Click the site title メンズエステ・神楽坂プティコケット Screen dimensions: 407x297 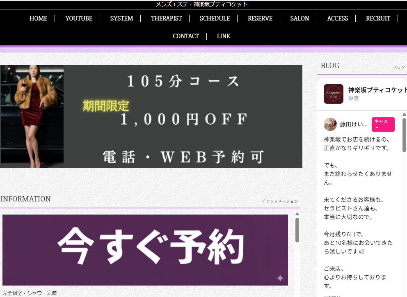pyautogui.click(x=201, y=4)
